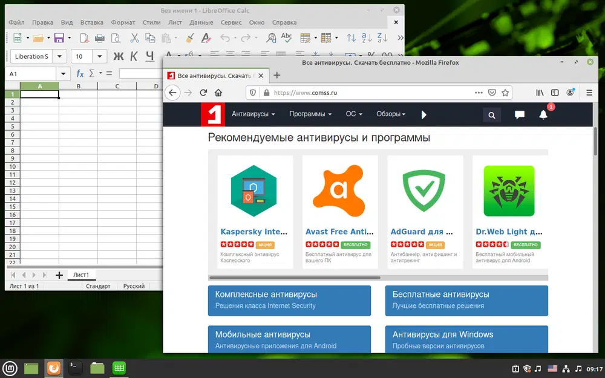The image size is (605, 378).
Task: Click the Undo arrow in Calc
Action: pos(225,37)
